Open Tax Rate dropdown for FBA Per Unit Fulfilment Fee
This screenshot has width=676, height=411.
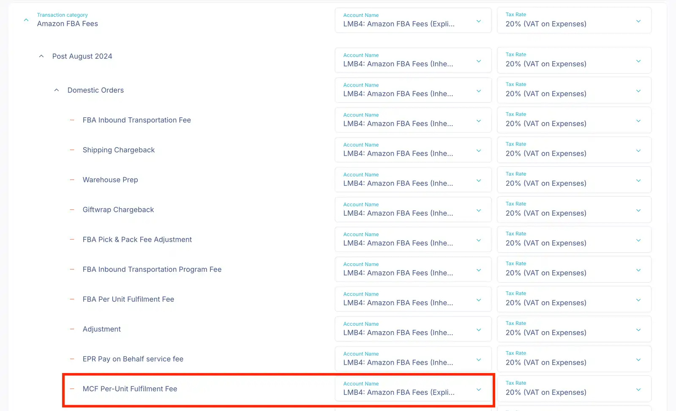tap(574, 299)
